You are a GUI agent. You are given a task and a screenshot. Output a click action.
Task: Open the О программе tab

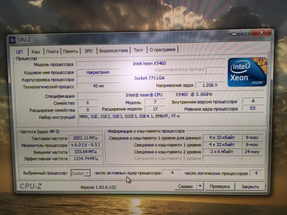[162, 50]
